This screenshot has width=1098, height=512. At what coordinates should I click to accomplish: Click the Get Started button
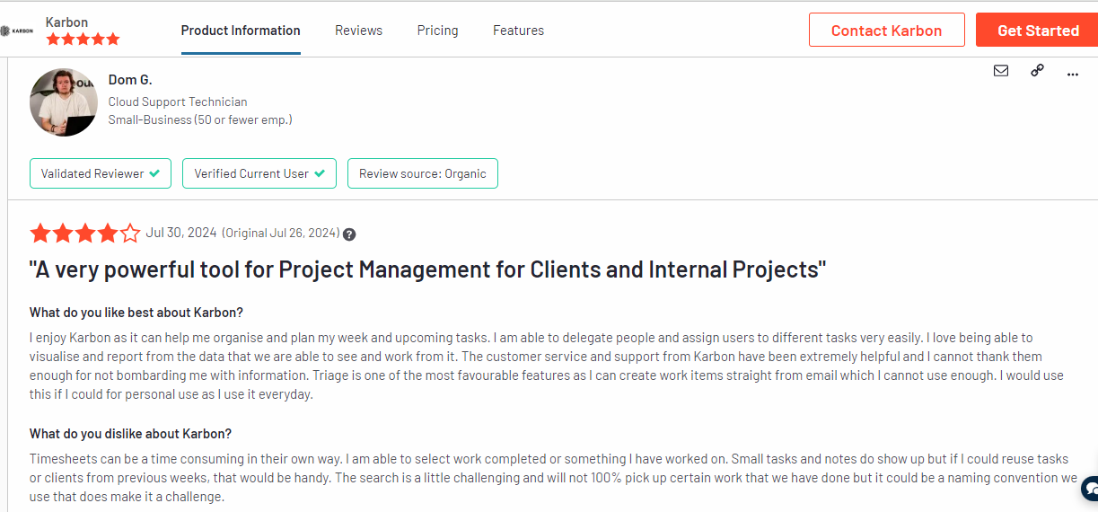pyautogui.click(x=1037, y=30)
